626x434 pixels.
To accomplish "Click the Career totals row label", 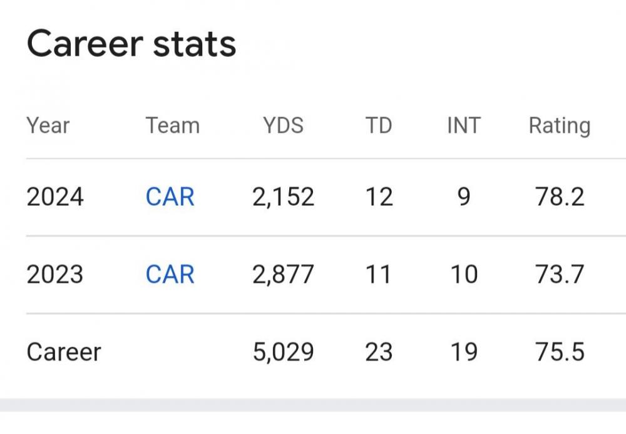I will point(64,352).
